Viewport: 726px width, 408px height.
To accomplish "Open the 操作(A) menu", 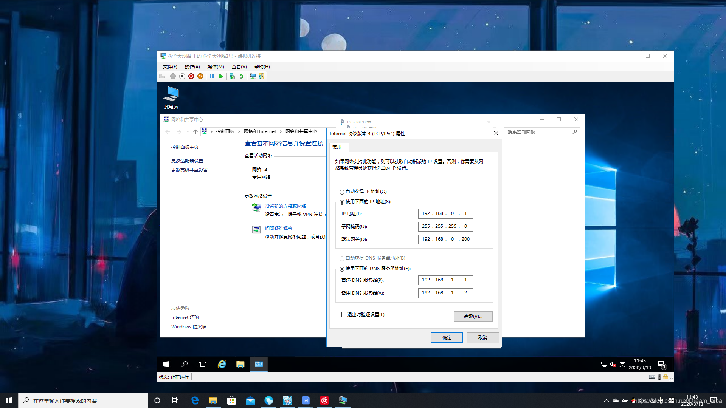I will (x=192, y=67).
